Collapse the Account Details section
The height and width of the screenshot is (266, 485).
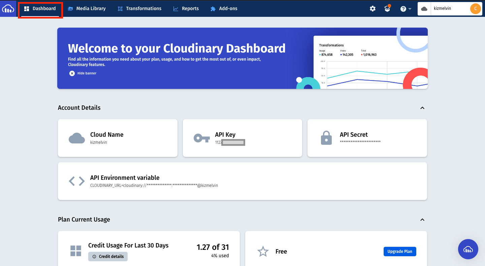[x=422, y=108]
